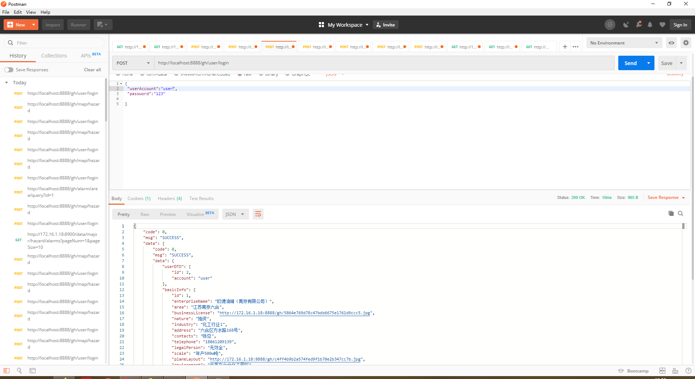Click the Sign In button

680,25
